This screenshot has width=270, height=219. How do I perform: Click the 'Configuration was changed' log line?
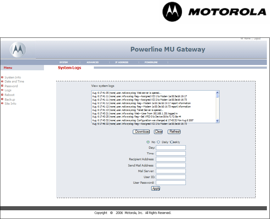point(143,120)
